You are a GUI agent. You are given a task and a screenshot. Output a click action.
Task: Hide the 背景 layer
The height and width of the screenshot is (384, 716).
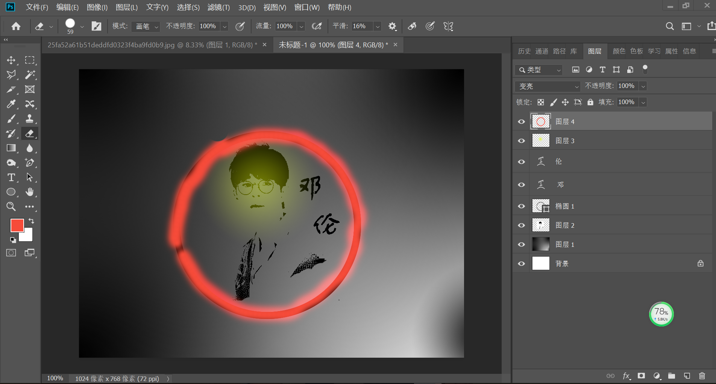521,263
